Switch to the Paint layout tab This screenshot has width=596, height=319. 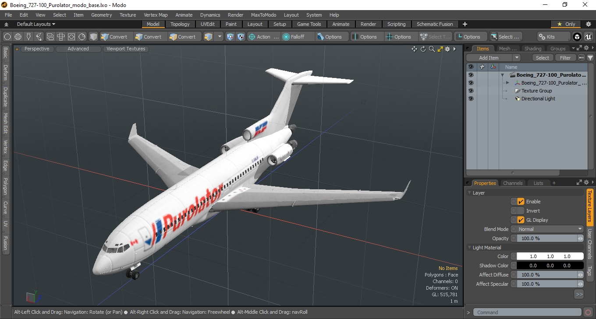point(231,24)
